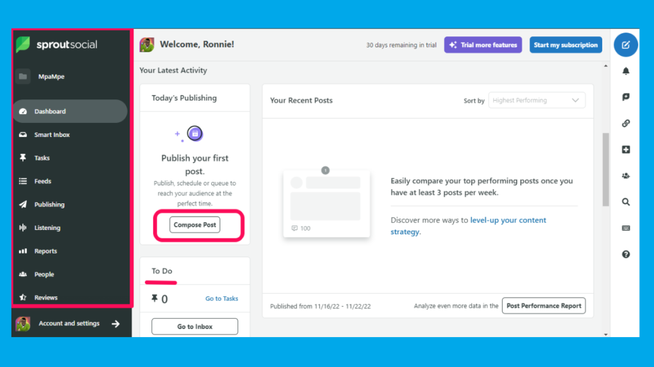This screenshot has height=367, width=654.
Task: Click the link chain icon
Action: click(626, 123)
